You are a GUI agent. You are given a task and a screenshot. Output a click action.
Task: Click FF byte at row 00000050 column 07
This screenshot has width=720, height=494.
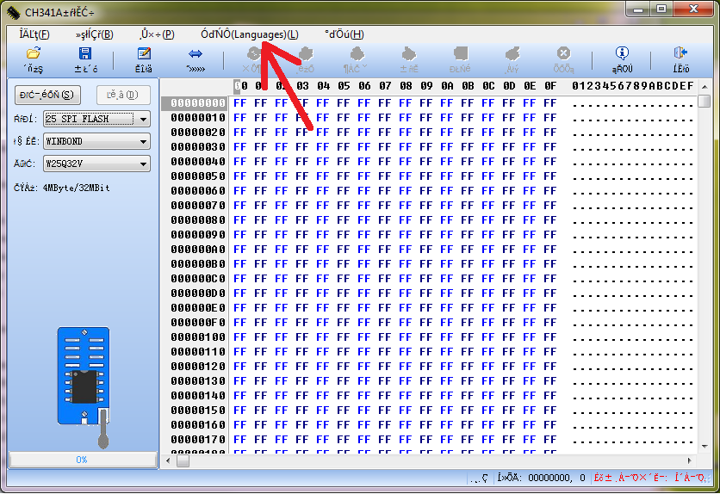pos(385,176)
